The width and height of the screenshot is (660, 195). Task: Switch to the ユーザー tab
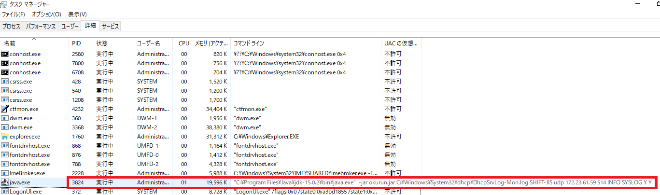click(x=70, y=26)
